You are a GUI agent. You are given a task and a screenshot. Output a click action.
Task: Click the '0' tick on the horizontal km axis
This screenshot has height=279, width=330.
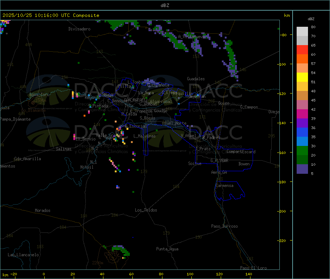(x=44, y=274)
